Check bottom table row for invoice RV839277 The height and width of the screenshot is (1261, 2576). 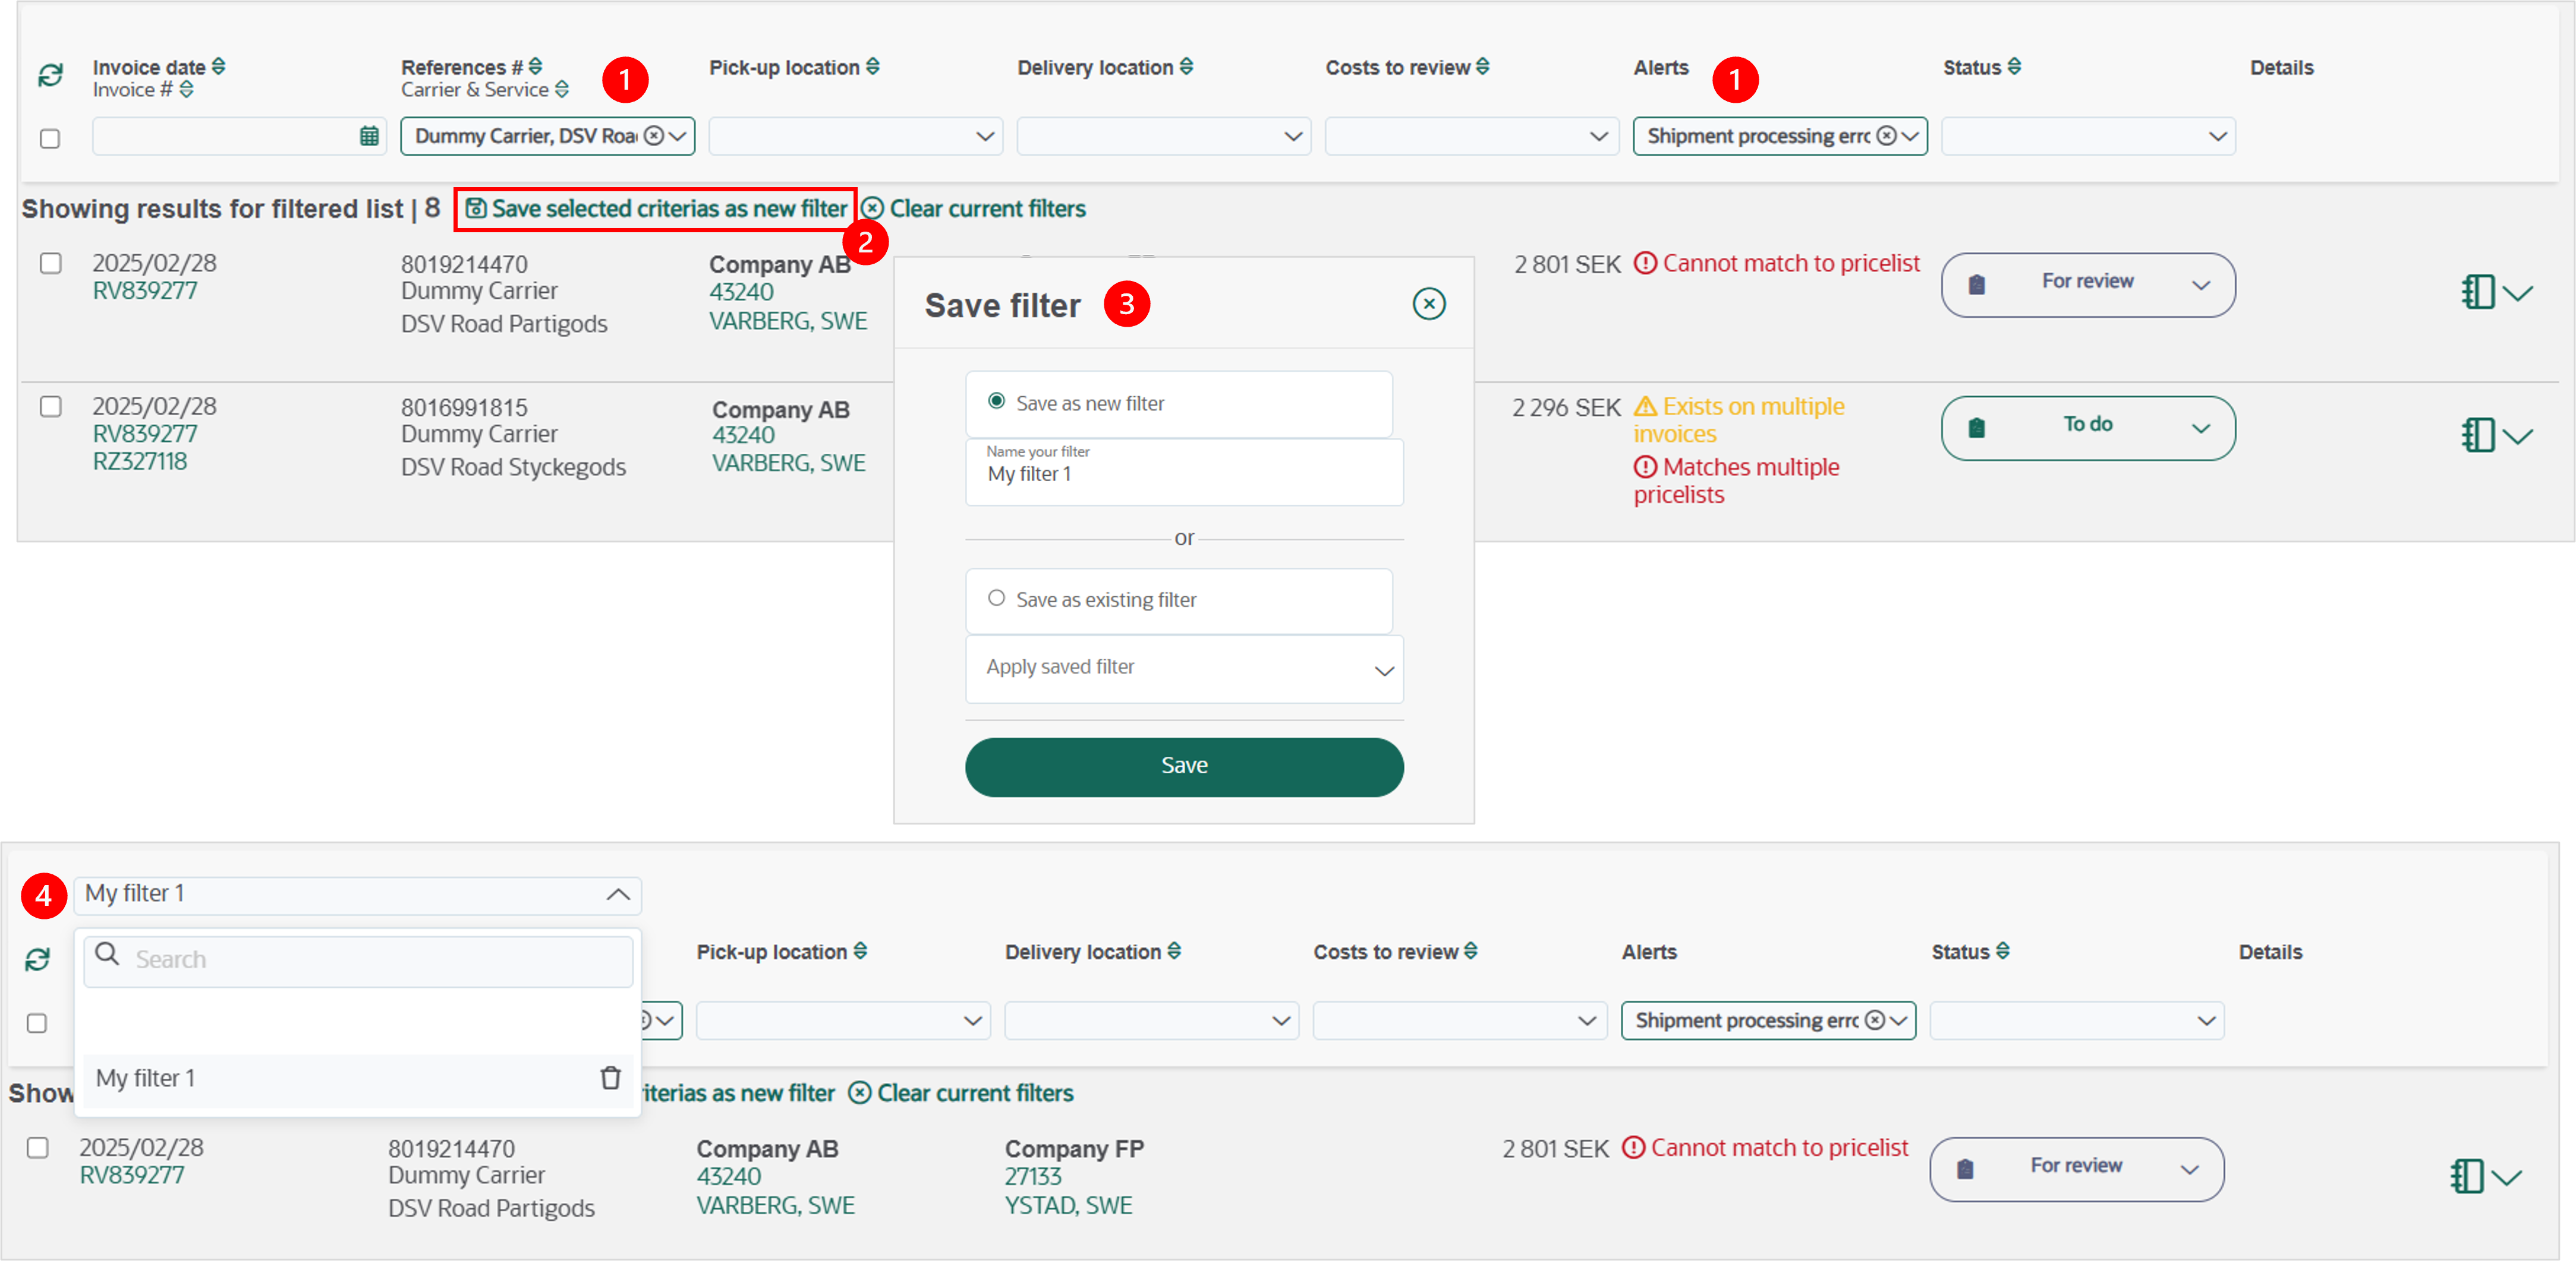pos(37,1148)
